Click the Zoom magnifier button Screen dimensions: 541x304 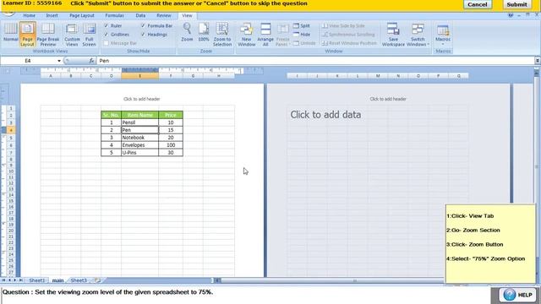coord(187,32)
